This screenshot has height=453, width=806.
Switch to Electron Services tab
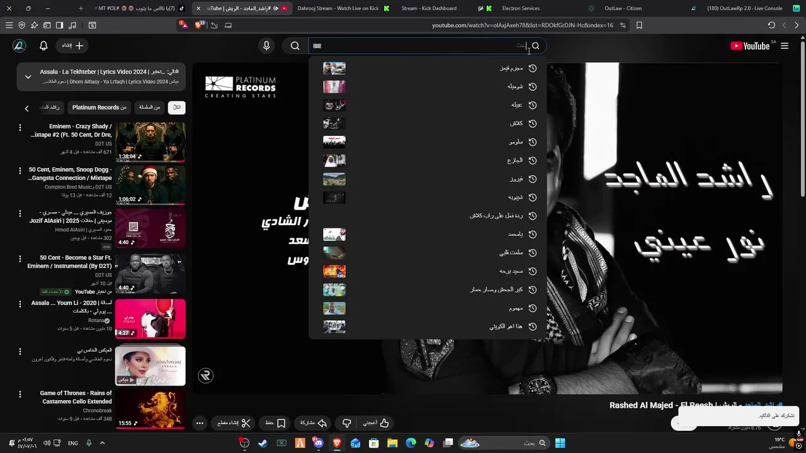tap(526, 8)
